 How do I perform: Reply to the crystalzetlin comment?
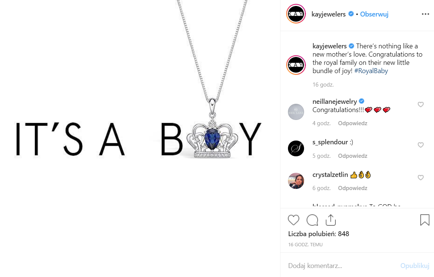[x=352, y=188]
